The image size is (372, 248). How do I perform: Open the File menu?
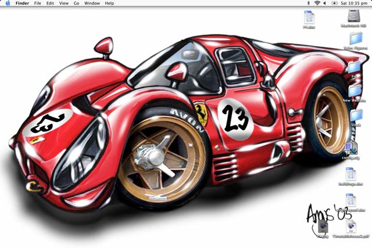(37, 3)
